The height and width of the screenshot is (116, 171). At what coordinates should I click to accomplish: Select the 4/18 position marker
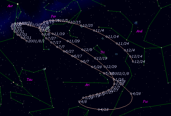click(x=99, y=109)
